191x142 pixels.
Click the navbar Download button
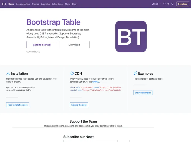[182, 4]
